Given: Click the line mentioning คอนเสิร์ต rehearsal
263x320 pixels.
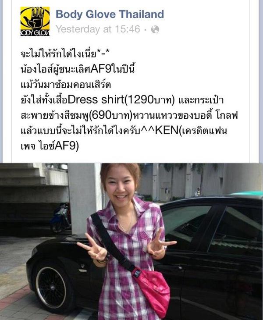Looking at the screenshot, I should [66, 84].
